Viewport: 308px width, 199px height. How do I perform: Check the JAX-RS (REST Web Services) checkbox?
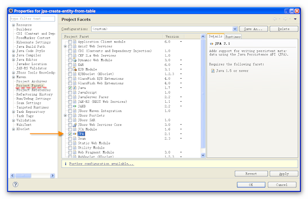(x=70, y=102)
